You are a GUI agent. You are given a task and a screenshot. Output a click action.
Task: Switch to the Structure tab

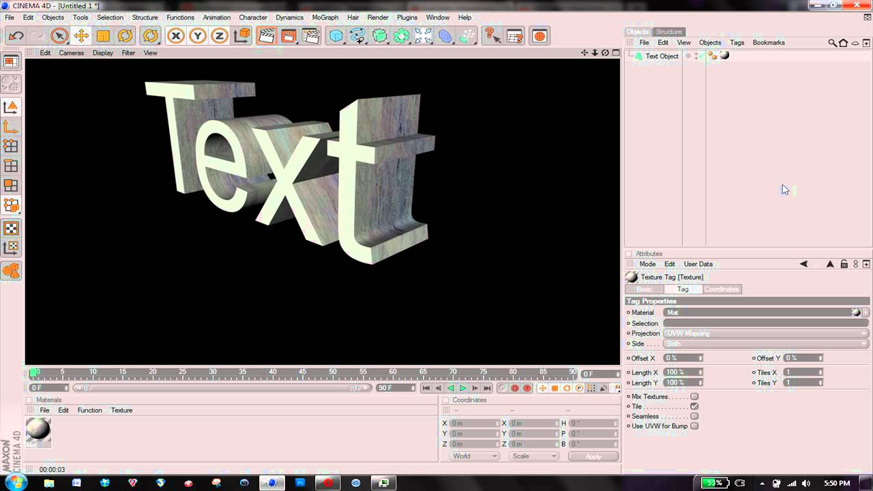click(668, 31)
